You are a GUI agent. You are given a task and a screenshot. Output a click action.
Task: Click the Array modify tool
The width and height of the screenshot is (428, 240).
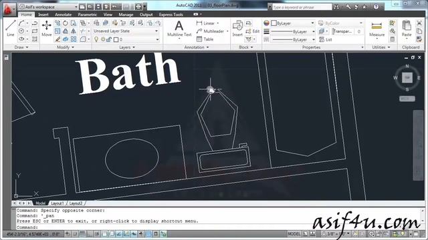pos(74,39)
